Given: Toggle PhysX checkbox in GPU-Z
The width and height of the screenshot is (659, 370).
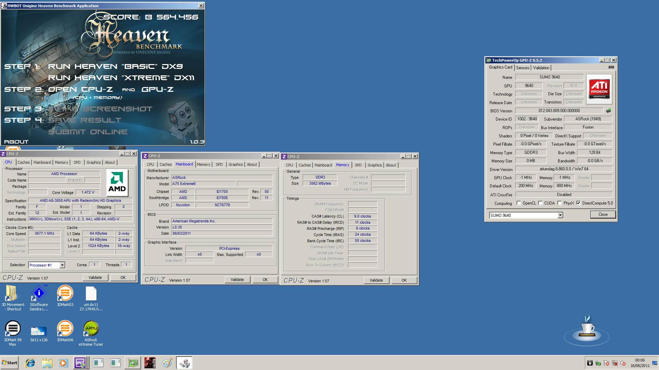Looking at the screenshot, I should (560, 203).
